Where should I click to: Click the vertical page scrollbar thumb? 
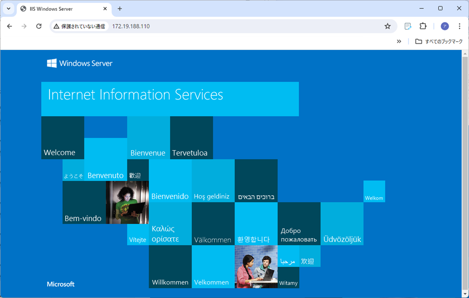point(465,173)
